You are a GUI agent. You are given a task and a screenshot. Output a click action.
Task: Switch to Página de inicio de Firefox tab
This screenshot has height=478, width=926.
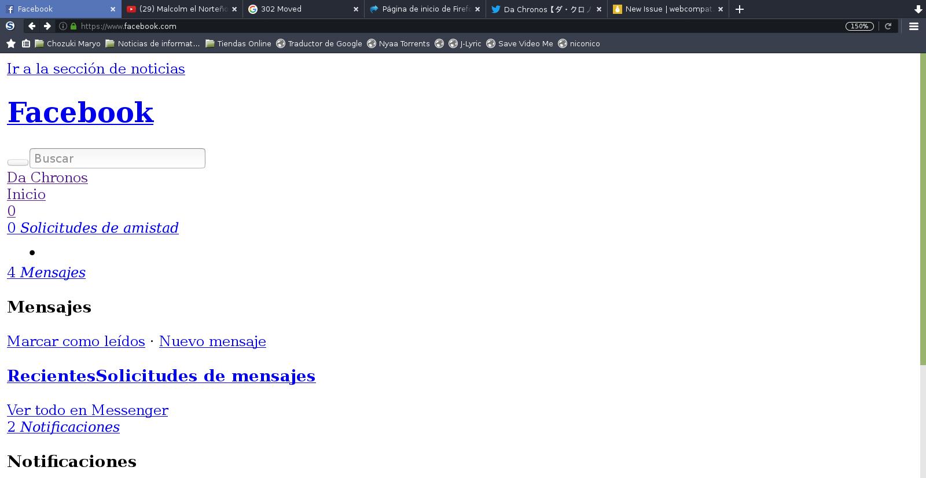[425, 9]
